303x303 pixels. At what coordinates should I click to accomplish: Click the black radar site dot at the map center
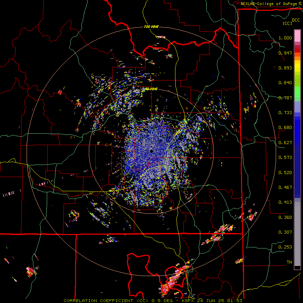[151, 151]
